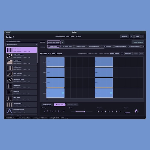Click the status bar "MCP ready" text

point(64,118)
